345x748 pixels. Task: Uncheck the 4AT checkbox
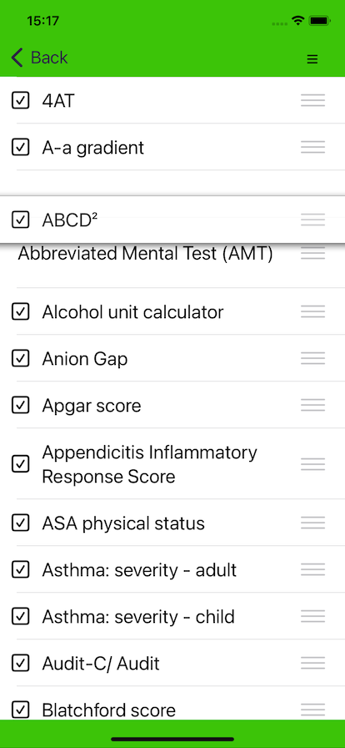(21, 100)
